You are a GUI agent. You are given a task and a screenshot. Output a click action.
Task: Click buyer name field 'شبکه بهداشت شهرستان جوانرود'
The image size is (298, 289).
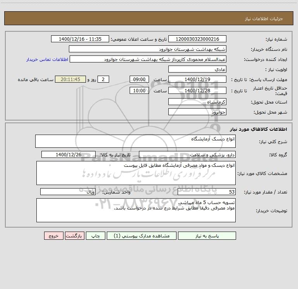click(x=147, y=49)
